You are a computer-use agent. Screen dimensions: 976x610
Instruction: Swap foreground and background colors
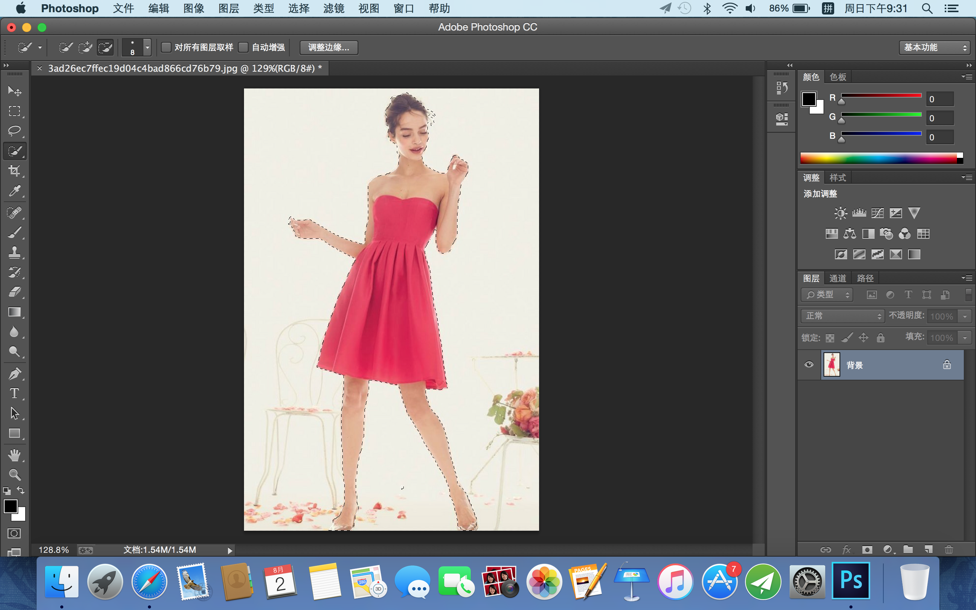pyautogui.click(x=21, y=490)
